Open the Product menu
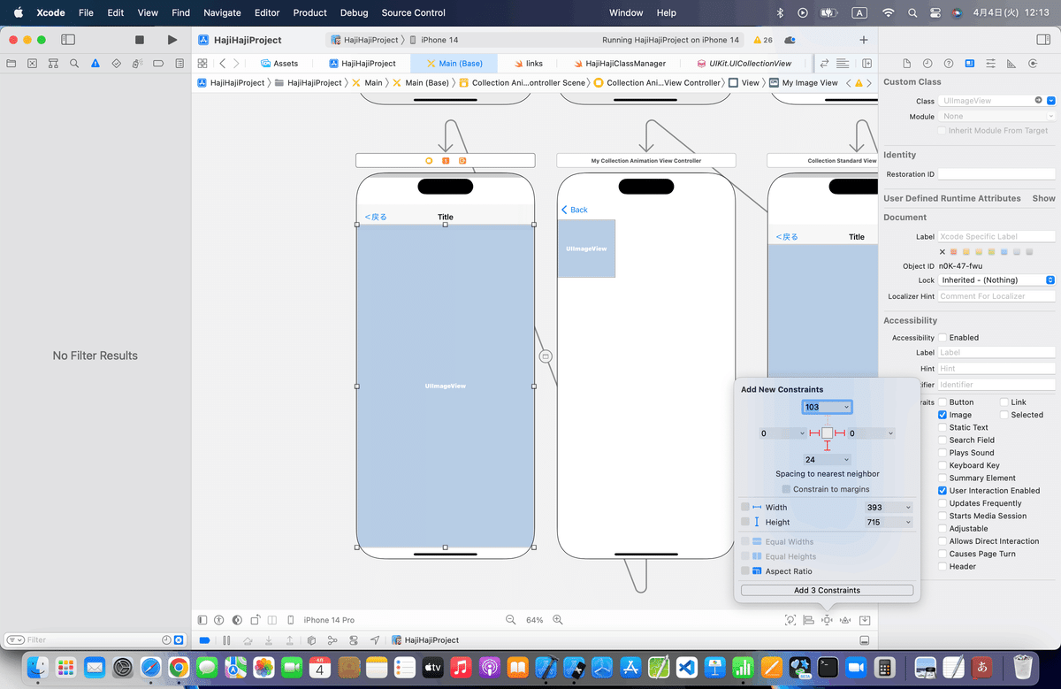 click(x=309, y=13)
